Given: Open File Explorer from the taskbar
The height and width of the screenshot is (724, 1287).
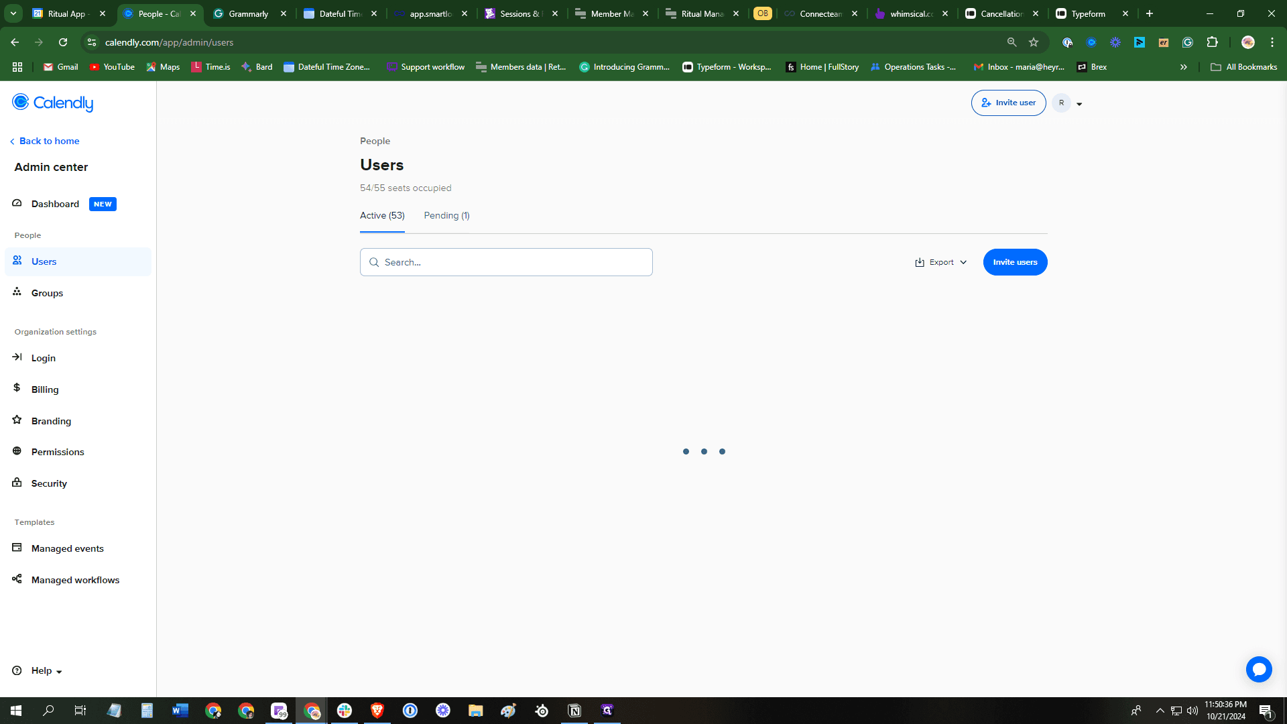Looking at the screenshot, I should click(476, 711).
